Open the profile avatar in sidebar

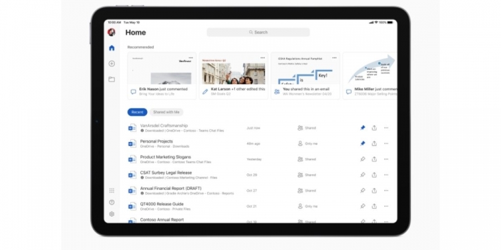point(111,32)
